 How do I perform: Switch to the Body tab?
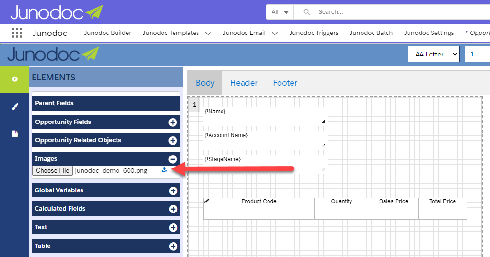(205, 83)
